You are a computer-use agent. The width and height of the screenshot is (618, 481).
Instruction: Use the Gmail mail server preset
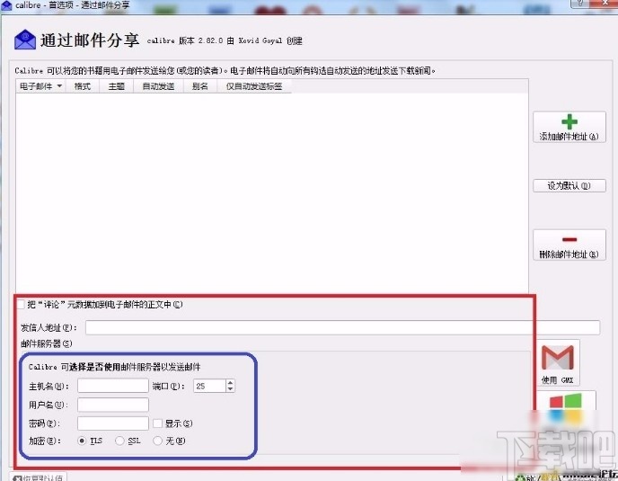coord(557,362)
